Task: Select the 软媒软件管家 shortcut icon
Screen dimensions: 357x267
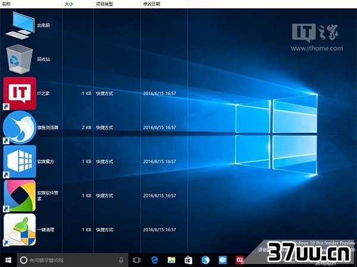Action: click(x=20, y=196)
